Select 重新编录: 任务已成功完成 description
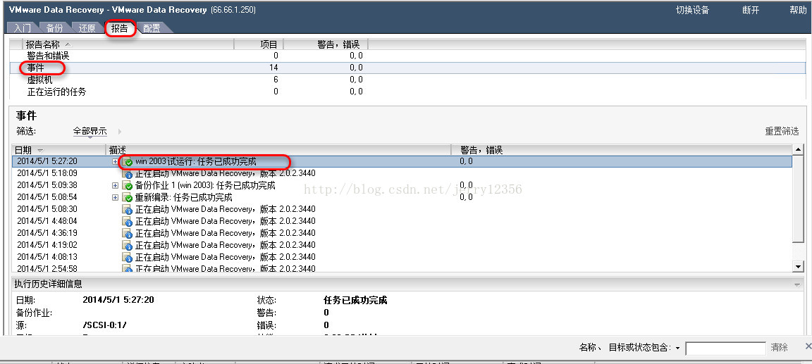 point(184,198)
